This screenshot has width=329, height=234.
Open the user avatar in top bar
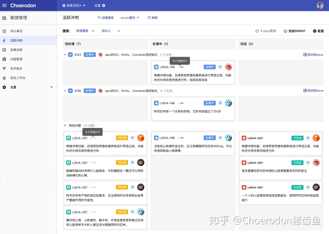pos(320,5)
